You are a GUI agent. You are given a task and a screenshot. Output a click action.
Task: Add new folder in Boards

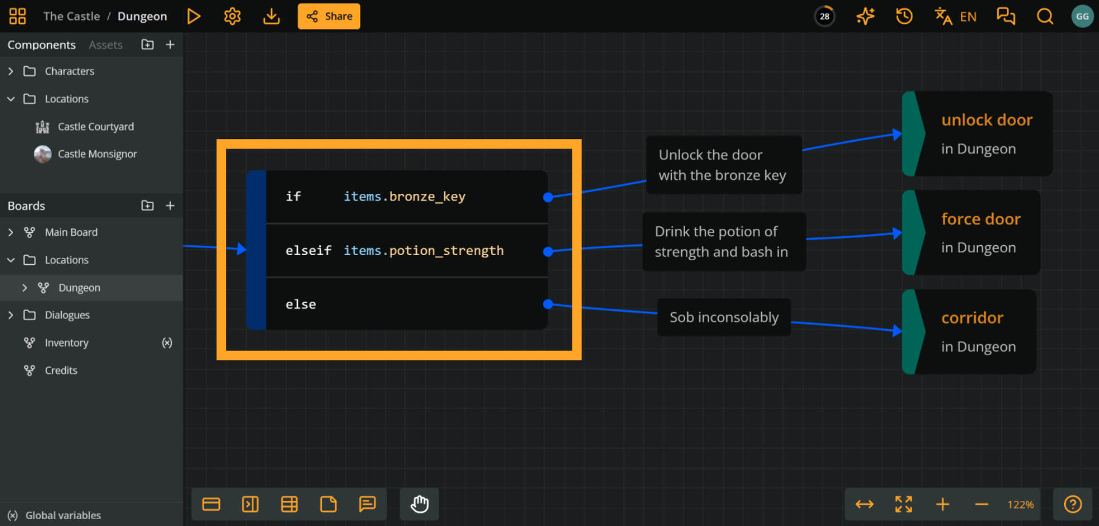click(x=148, y=205)
